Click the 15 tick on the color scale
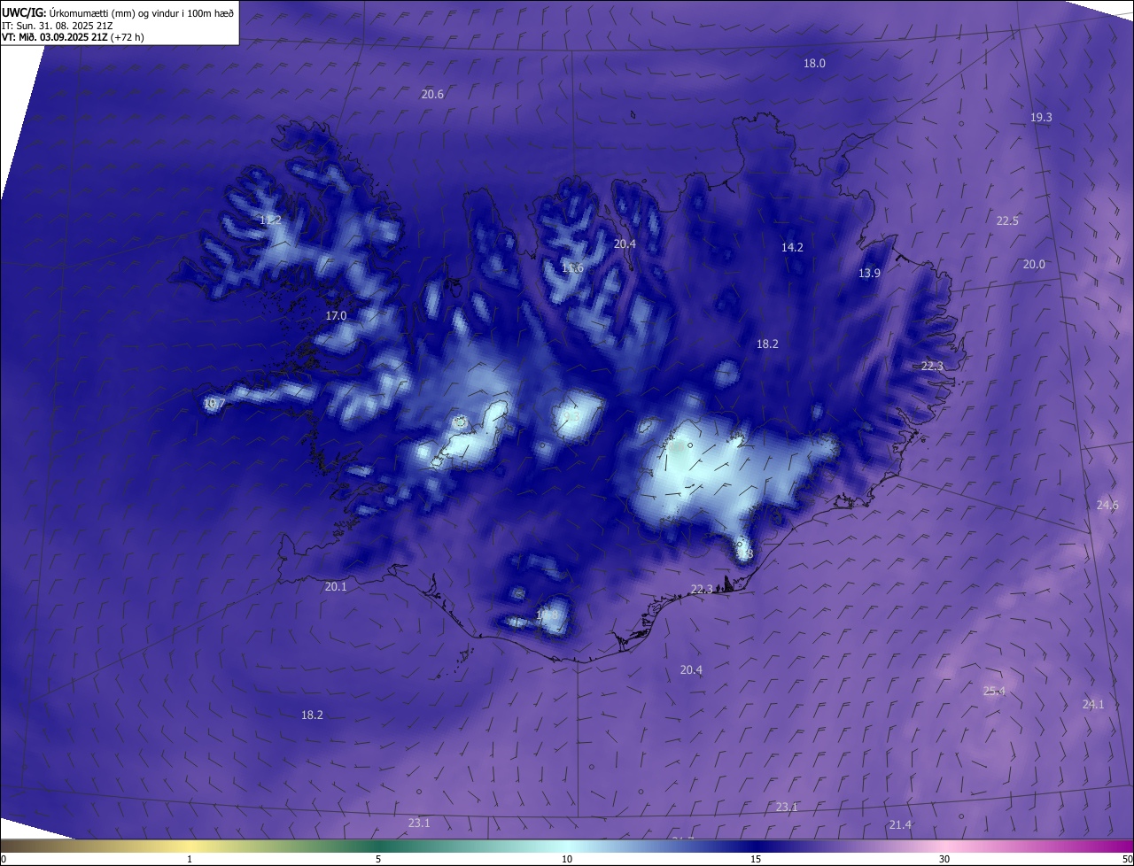The height and width of the screenshot is (866, 1134). (x=756, y=859)
